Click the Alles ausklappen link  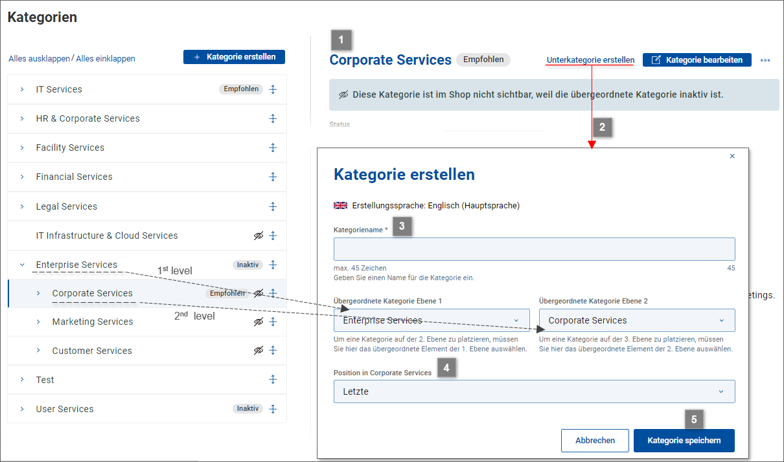pyautogui.click(x=39, y=58)
